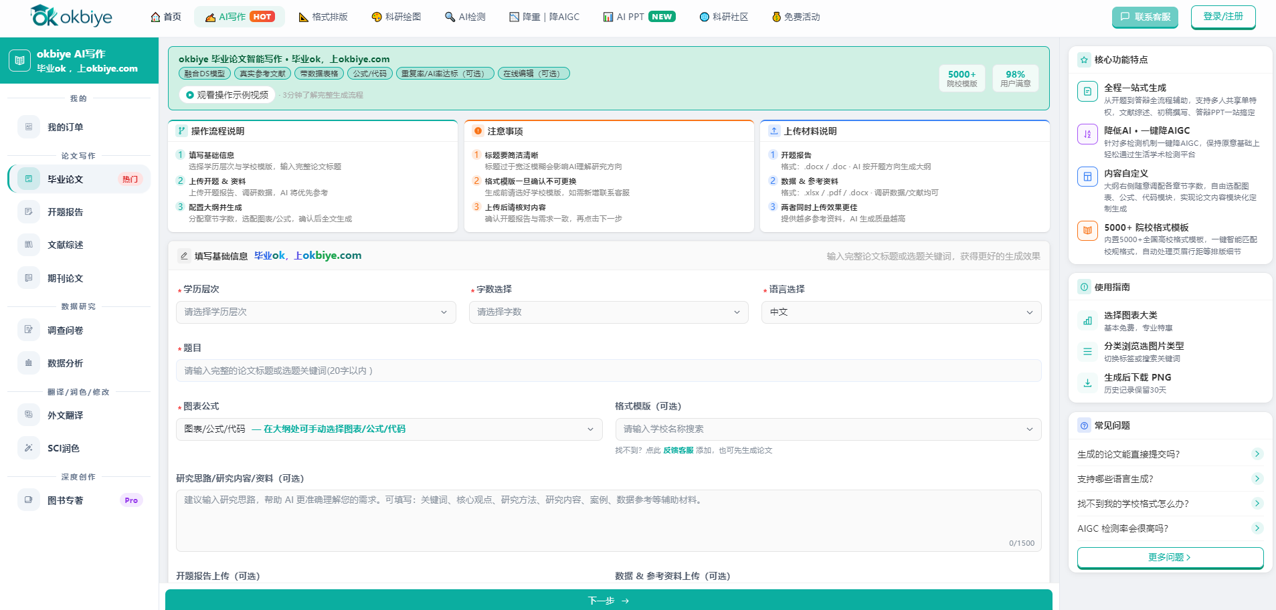Screen dimensions: 1276x610
Task: Click the 公式/代码 tag
Action: [370, 74]
